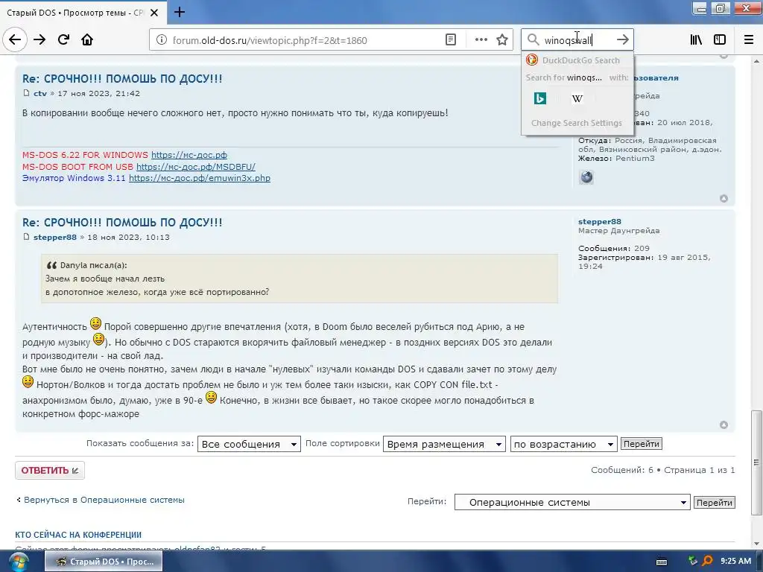
Task: Open the browser home page
Action: 87,39
